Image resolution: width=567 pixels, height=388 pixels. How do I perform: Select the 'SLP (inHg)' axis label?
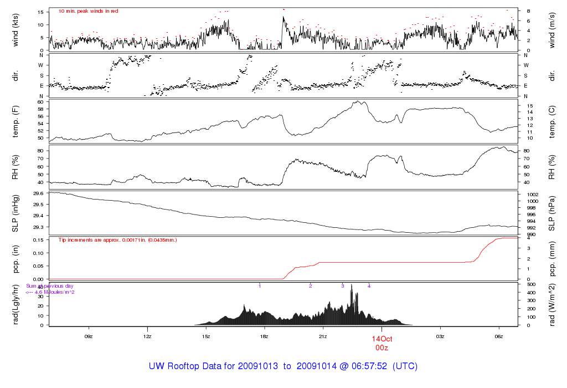click(15, 213)
